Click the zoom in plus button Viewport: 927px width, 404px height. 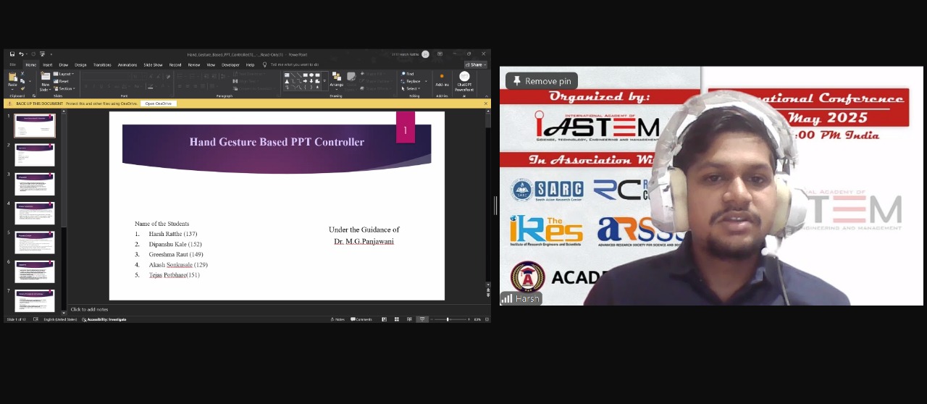coord(469,319)
